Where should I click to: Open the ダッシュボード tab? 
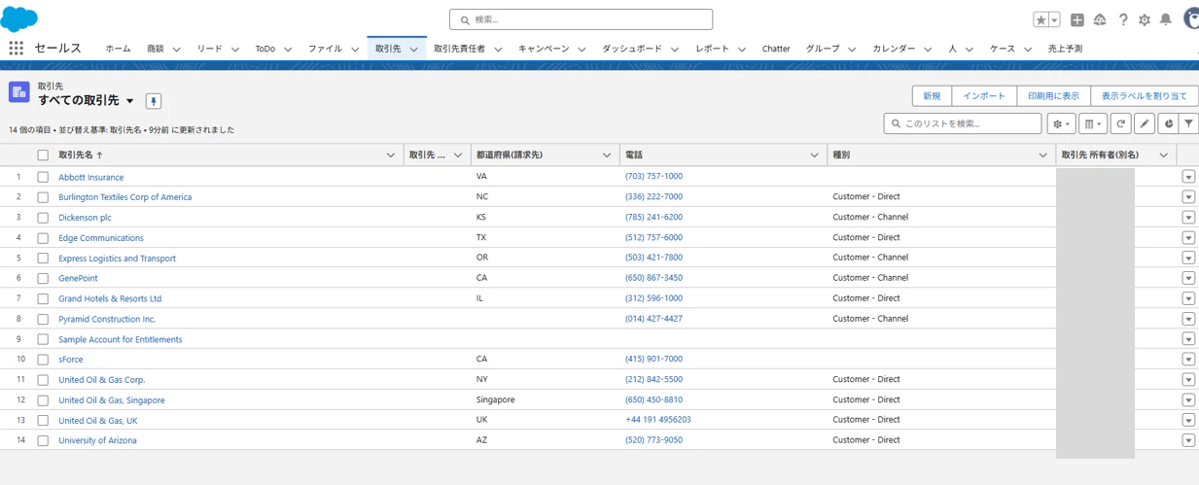tap(632, 49)
